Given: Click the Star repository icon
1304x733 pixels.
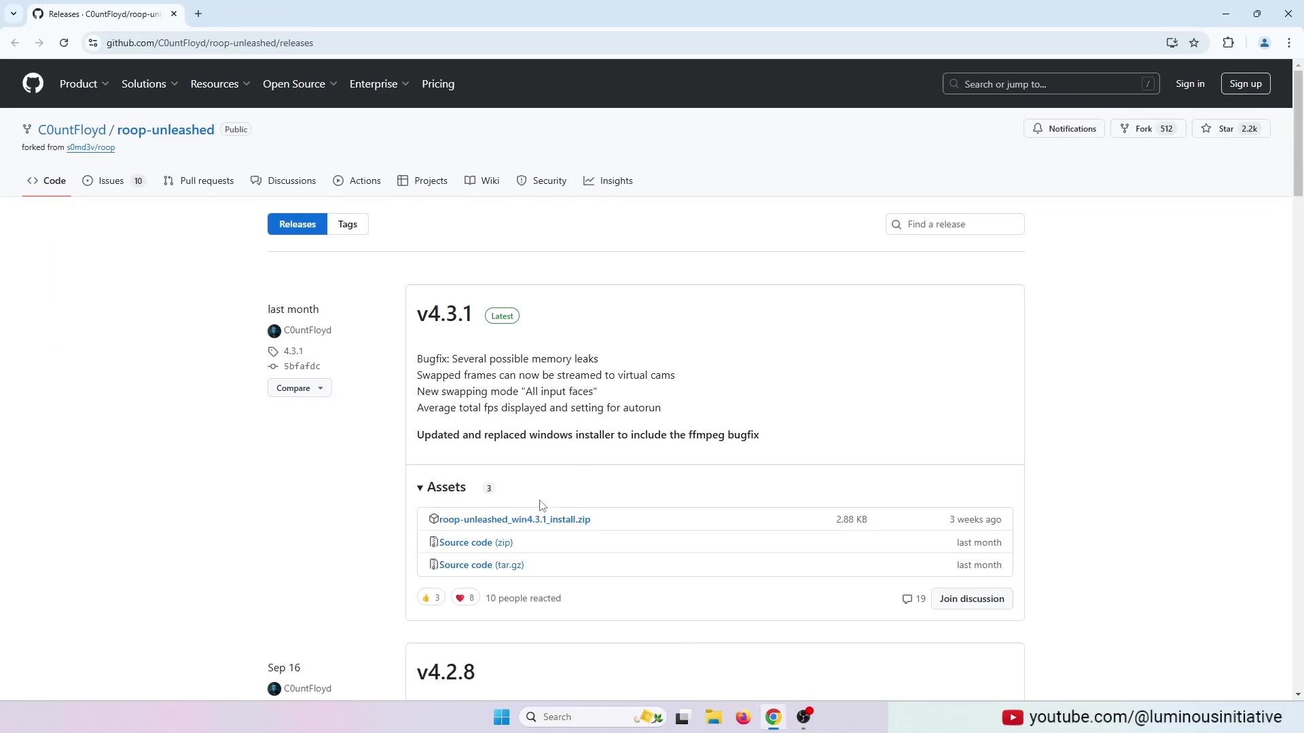Looking at the screenshot, I should click(x=1206, y=129).
